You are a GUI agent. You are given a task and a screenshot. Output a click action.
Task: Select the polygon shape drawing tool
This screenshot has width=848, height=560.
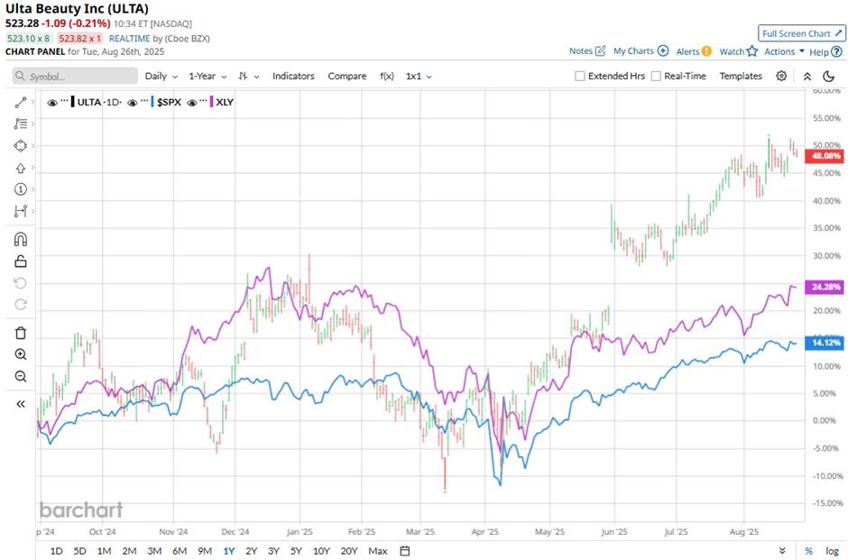pos(21,146)
